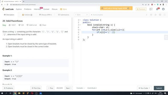Screen dimensions: 168x95
Task: Click Add to List
Action: 32,25
